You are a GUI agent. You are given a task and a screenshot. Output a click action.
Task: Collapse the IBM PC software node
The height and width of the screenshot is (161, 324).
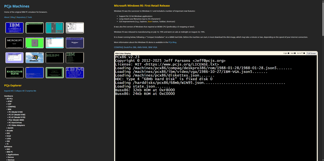coord(9,152)
